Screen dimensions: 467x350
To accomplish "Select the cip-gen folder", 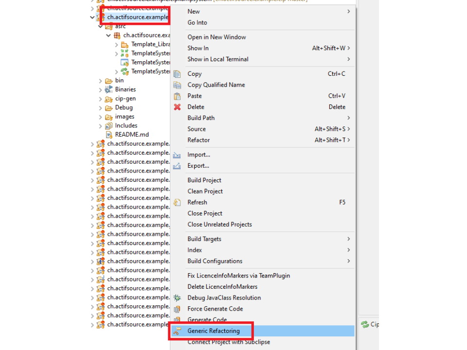I will [x=125, y=99].
